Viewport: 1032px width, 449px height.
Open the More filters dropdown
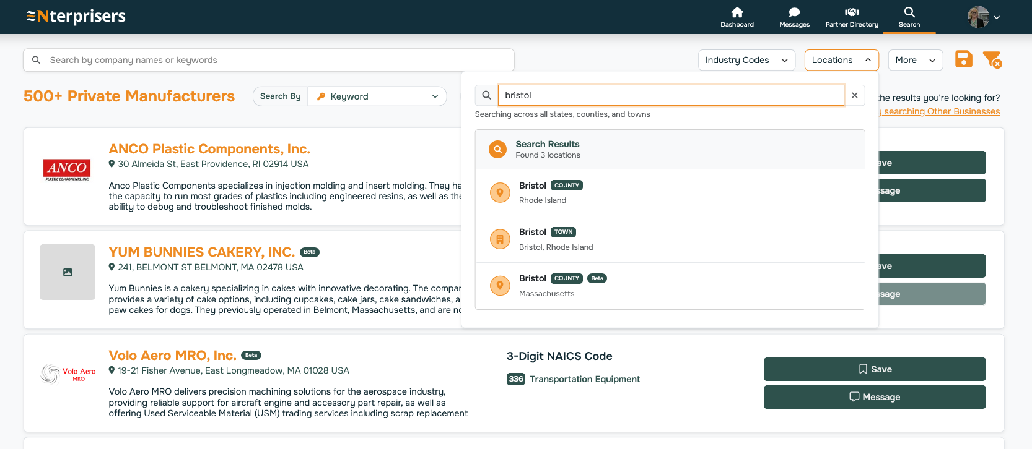tap(915, 60)
